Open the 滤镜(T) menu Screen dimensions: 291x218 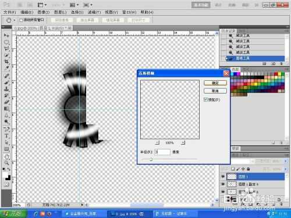click(x=94, y=12)
